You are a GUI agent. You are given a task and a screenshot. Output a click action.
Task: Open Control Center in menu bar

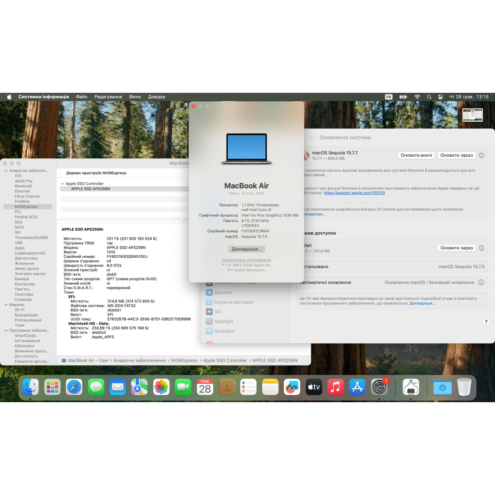point(441,97)
